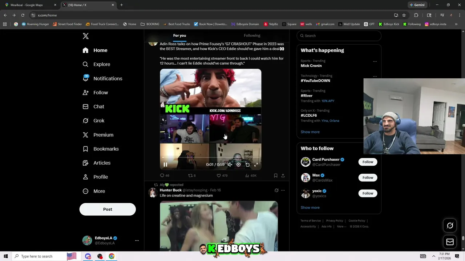Switch to the For you tab
This screenshot has height=261, width=465.
coord(179,36)
